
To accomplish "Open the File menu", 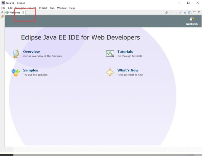I will (3, 8).
